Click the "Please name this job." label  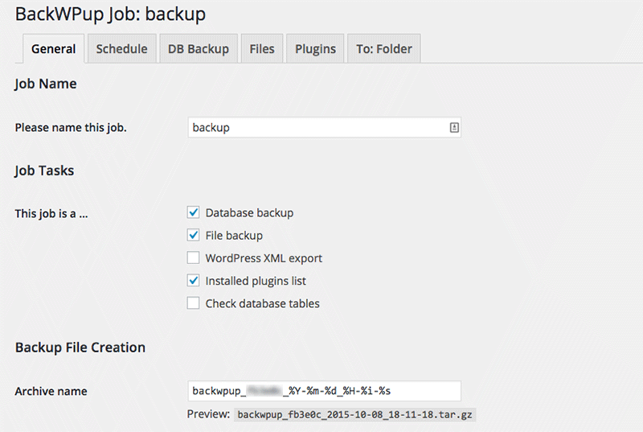71,127
